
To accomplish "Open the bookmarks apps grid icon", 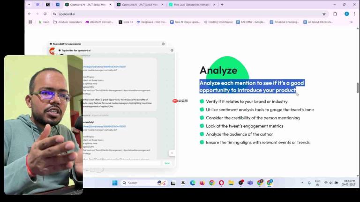I will click(30, 22).
